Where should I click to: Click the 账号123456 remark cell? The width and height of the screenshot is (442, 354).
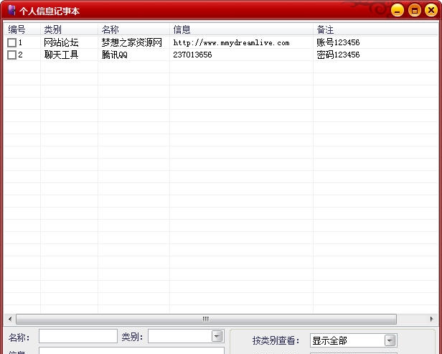pos(338,42)
